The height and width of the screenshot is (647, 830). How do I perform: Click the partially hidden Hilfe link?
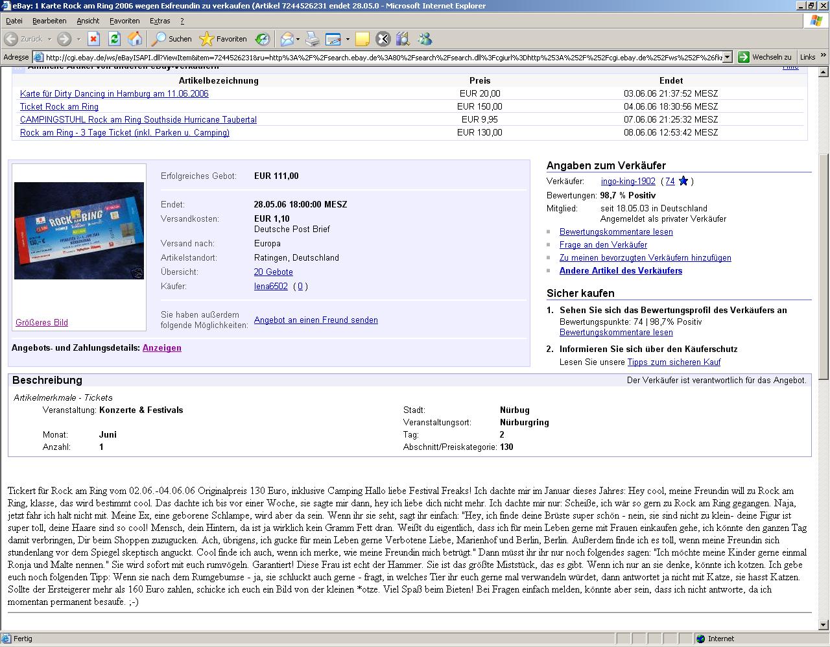790,67
